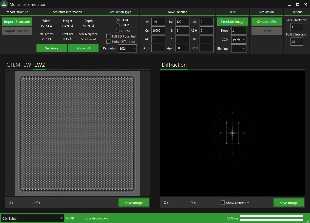Click Simulate EW
The height and width of the screenshot is (223, 310).
266,22
